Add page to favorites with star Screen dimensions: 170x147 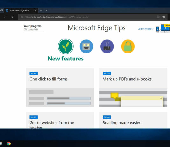pos(164,17)
